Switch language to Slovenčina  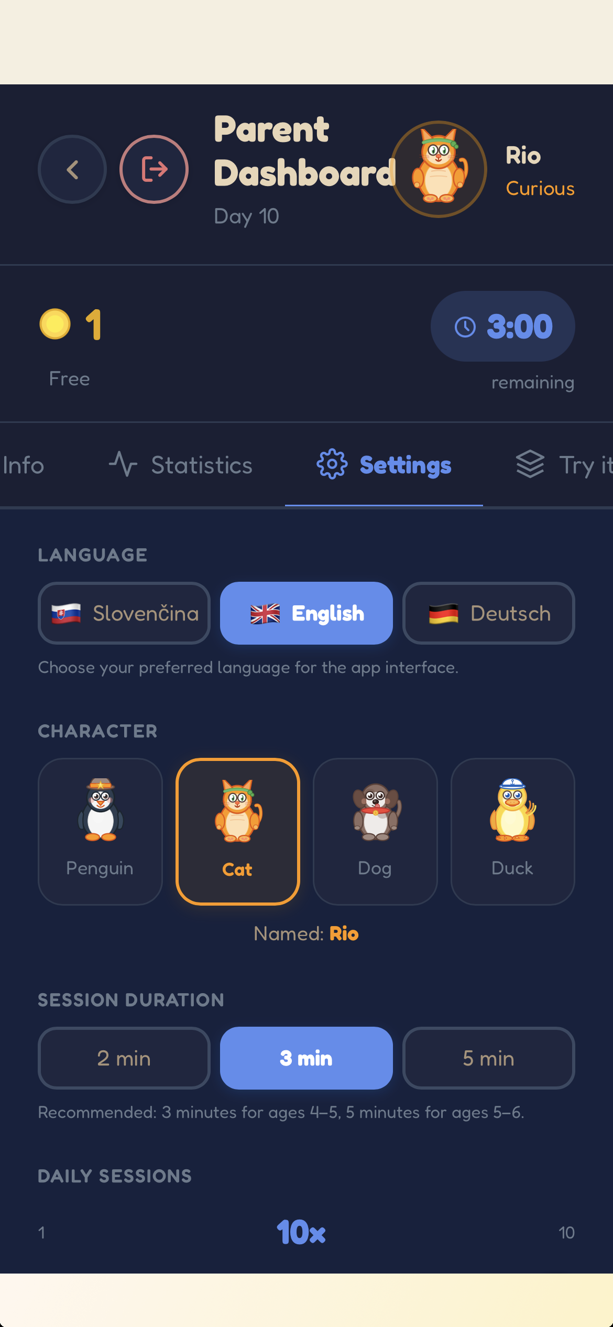tap(124, 613)
